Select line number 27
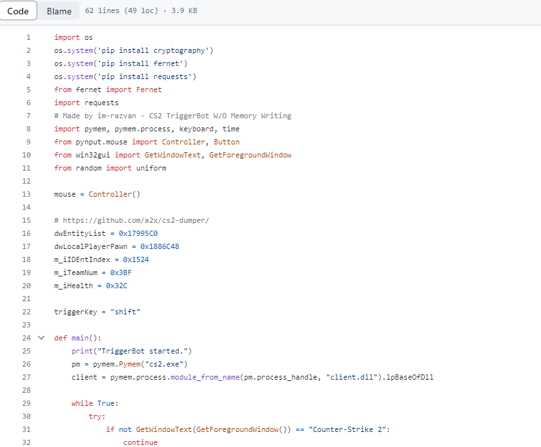The image size is (541, 447). point(26,377)
